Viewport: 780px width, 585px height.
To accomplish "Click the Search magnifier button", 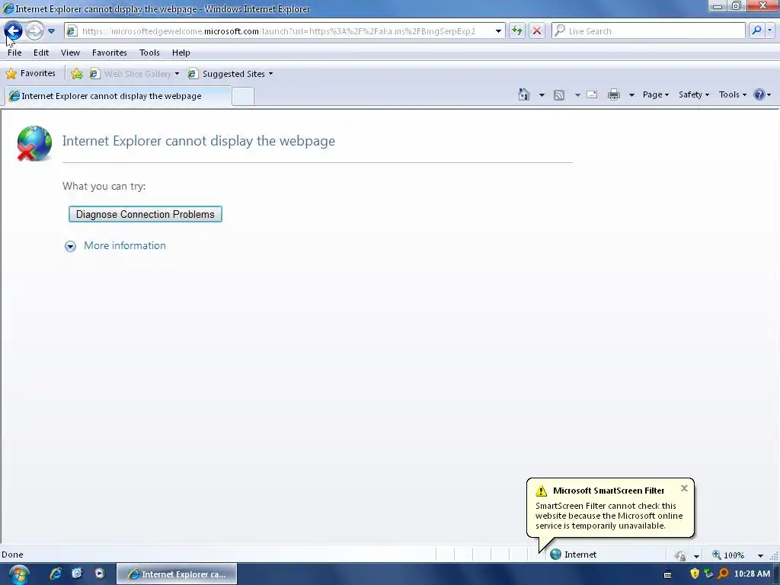I will coord(756,30).
